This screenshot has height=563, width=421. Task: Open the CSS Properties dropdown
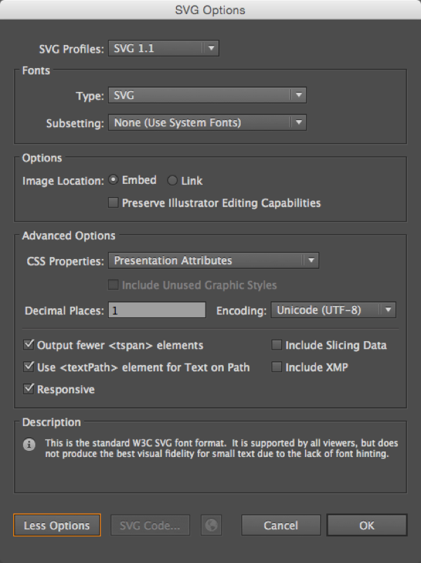click(x=214, y=260)
